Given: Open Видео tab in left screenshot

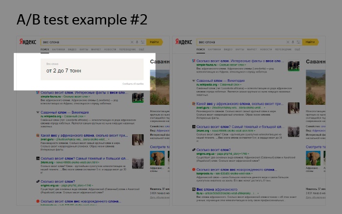Looking at the screenshot, I should (x=72, y=49).
